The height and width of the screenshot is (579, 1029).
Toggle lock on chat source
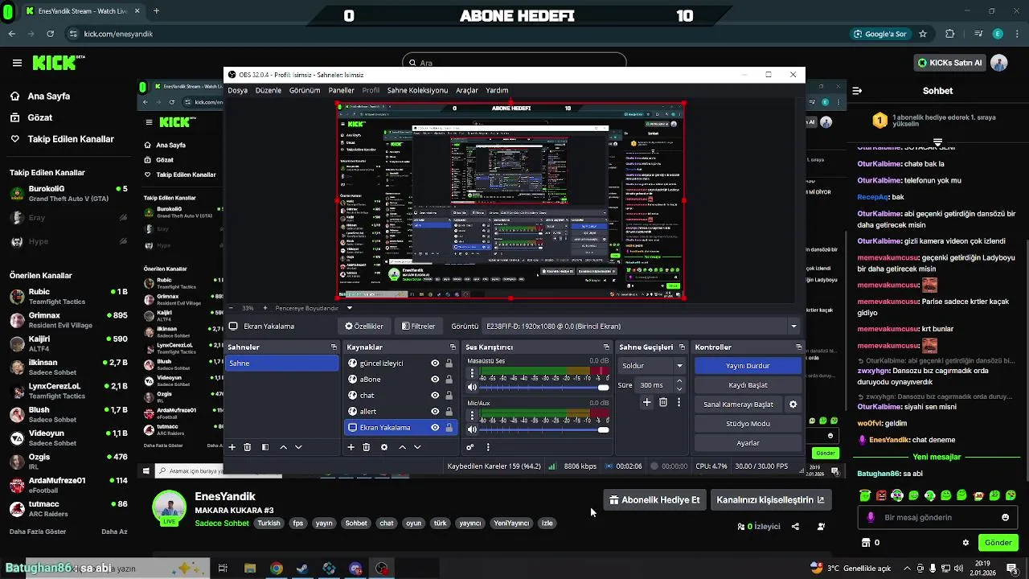point(449,396)
